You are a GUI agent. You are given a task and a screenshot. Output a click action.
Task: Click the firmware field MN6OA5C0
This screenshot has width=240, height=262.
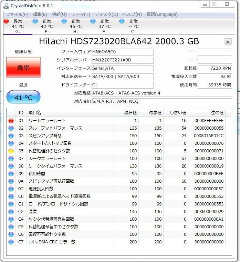(123, 52)
